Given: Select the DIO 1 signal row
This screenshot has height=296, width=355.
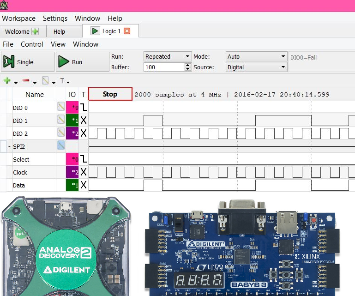Looking at the screenshot, I should pos(34,121).
